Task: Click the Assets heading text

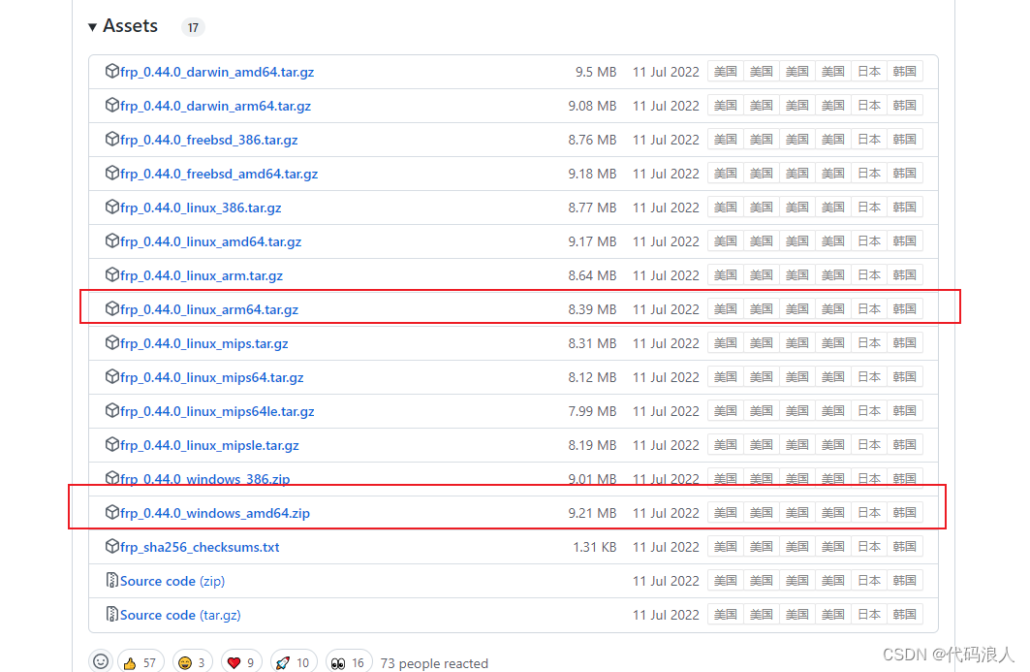Action: point(130,26)
